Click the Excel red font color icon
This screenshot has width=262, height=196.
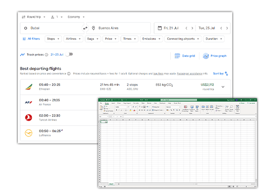[x=134, y=110]
